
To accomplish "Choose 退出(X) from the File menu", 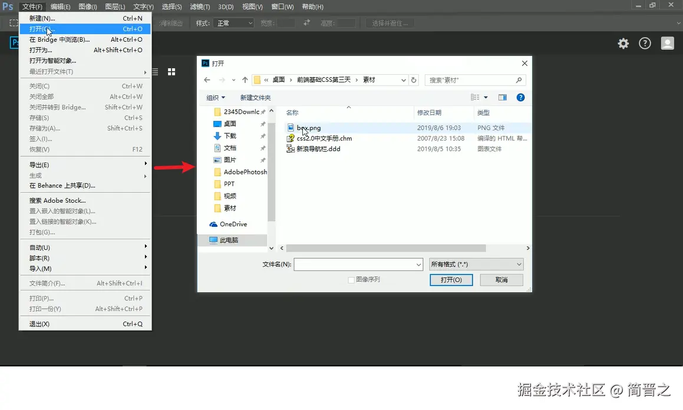I will pyautogui.click(x=85, y=324).
